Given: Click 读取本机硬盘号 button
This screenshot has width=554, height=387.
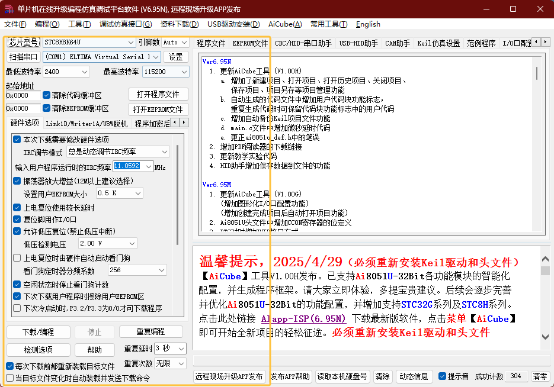Looking at the screenshot, I should click(342, 376).
